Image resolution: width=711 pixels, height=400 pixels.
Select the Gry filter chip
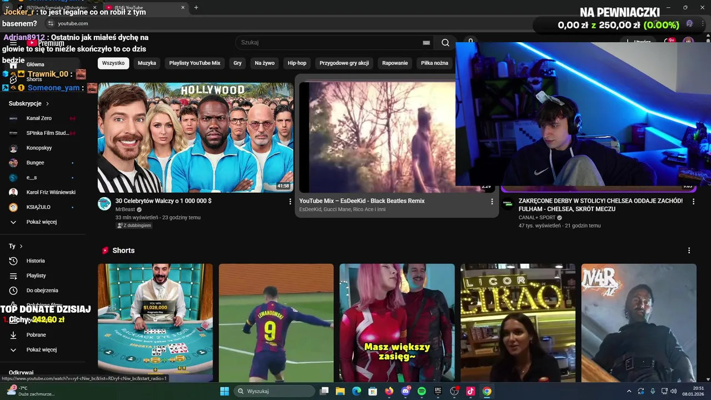[x=237, y=63]
